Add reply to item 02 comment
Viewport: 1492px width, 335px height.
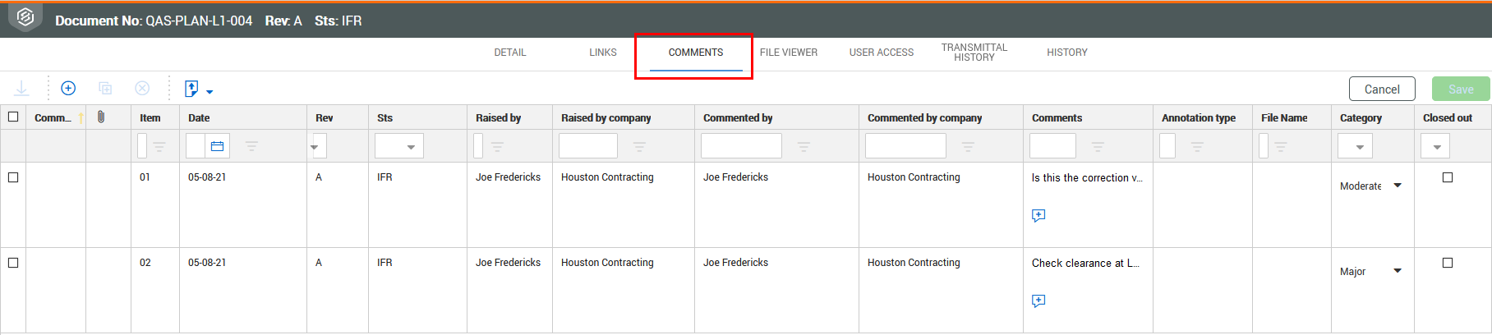[x=1038, y=301]
